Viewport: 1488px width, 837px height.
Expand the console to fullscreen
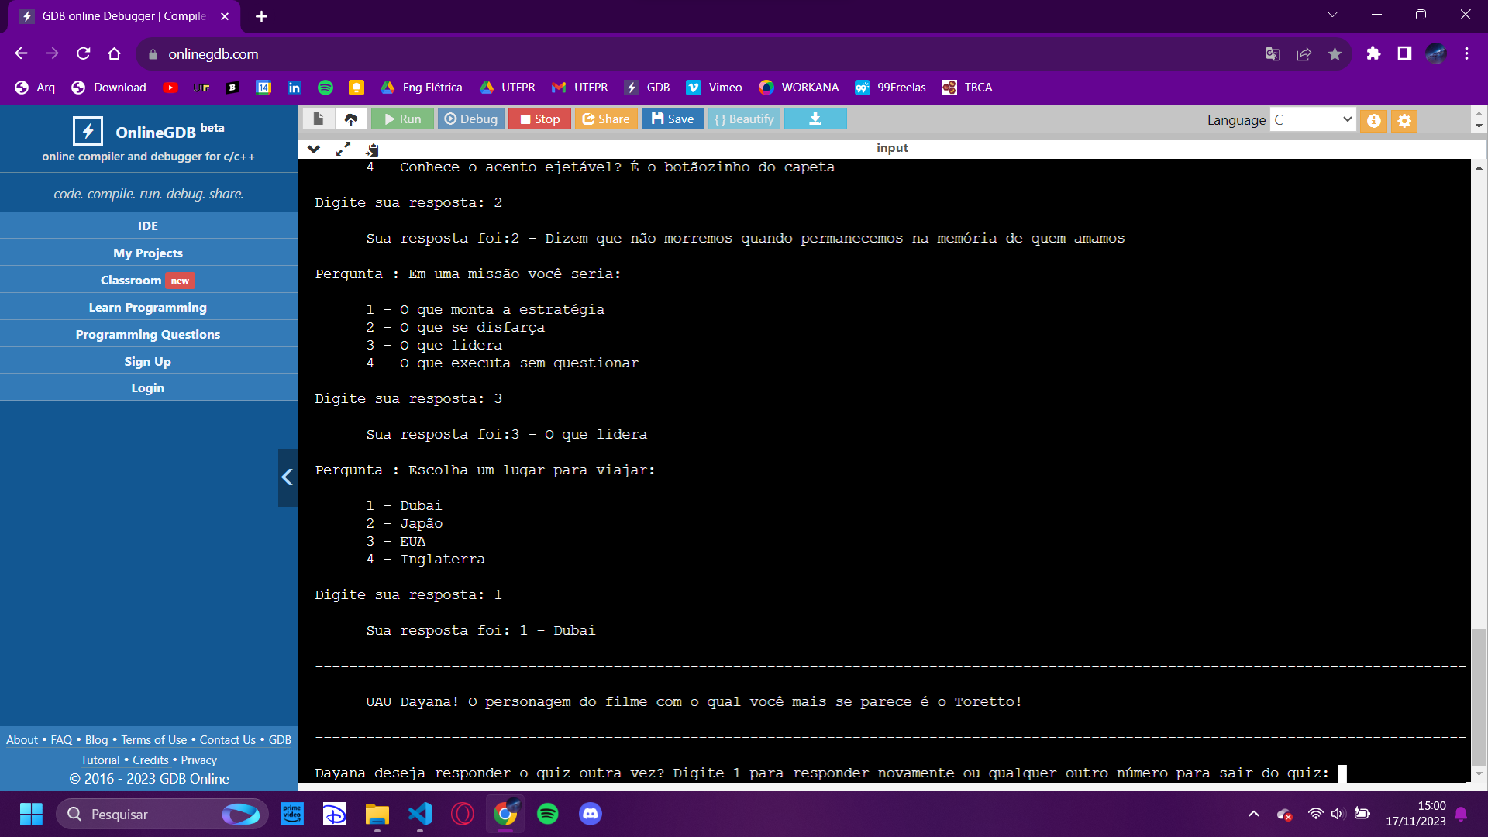coord(343,149)
